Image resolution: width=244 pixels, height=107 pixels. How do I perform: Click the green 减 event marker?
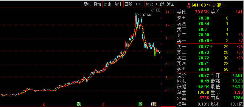[x=141, y=104]
